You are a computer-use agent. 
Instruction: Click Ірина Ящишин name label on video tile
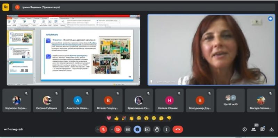click(x=166, y=82)
